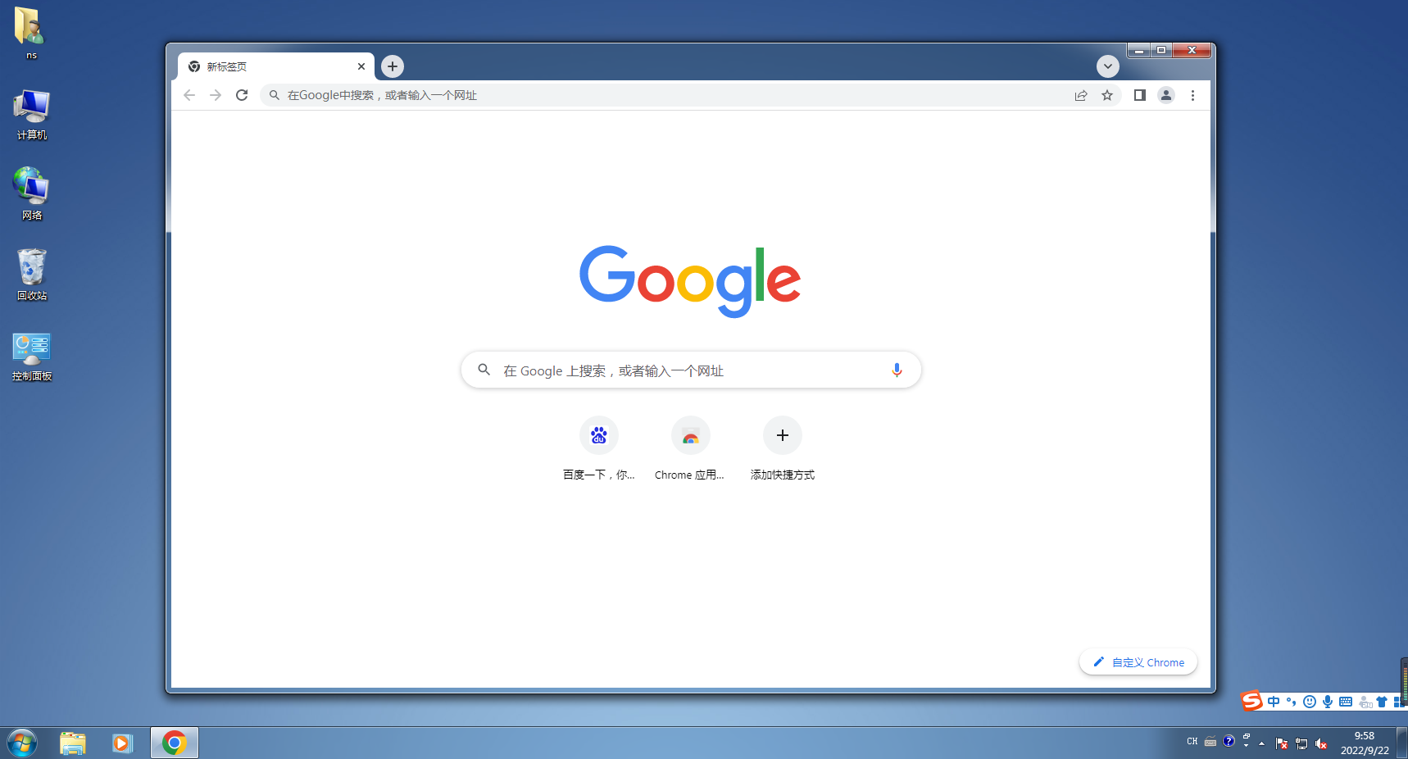Open a new tab with the plus button

[x=393, y=66]
